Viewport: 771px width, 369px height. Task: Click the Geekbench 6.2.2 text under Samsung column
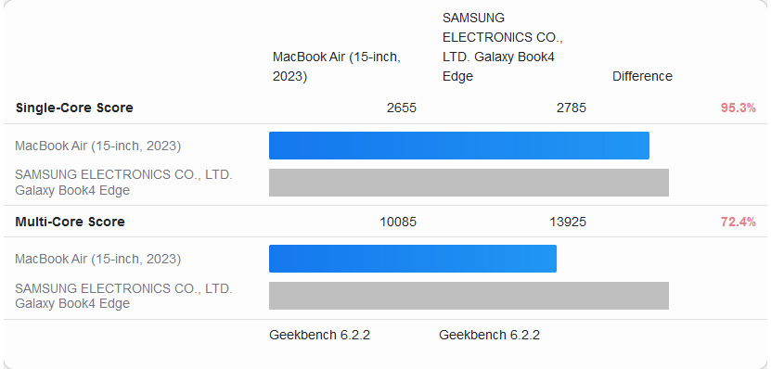pos(489,335)
